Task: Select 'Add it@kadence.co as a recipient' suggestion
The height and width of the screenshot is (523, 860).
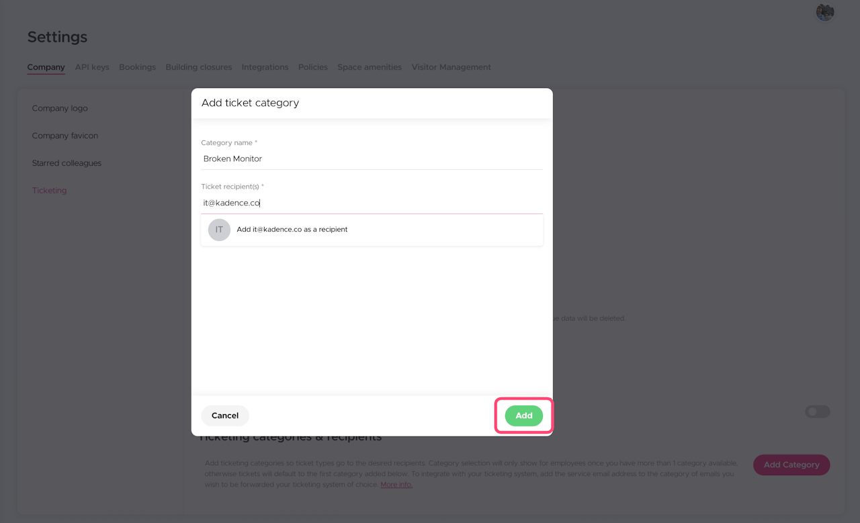Action: tap(292, 230)
